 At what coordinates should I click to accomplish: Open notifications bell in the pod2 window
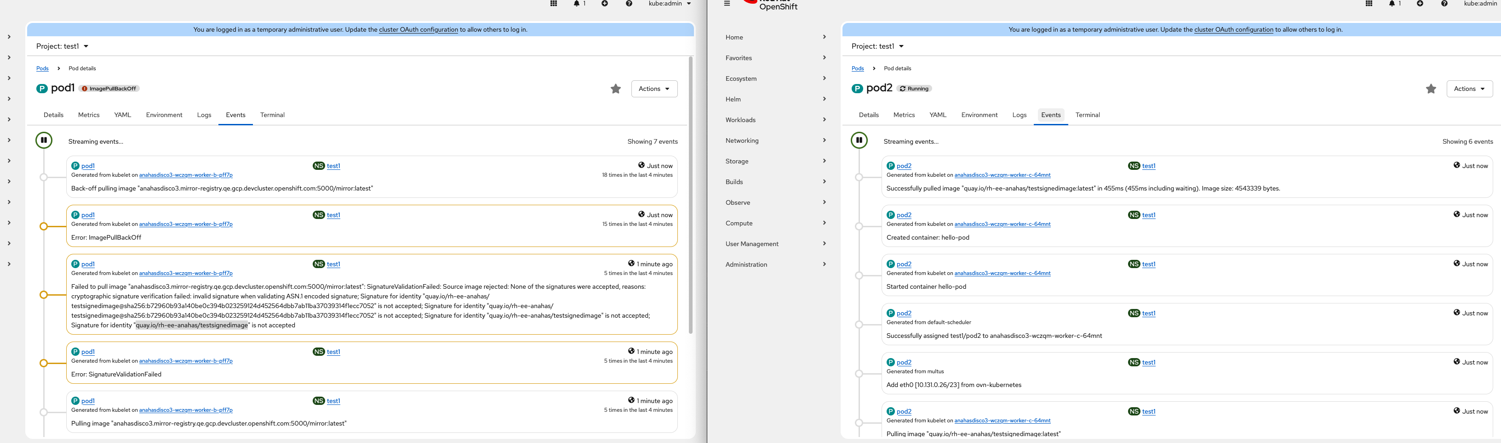tap(1394, 4)
